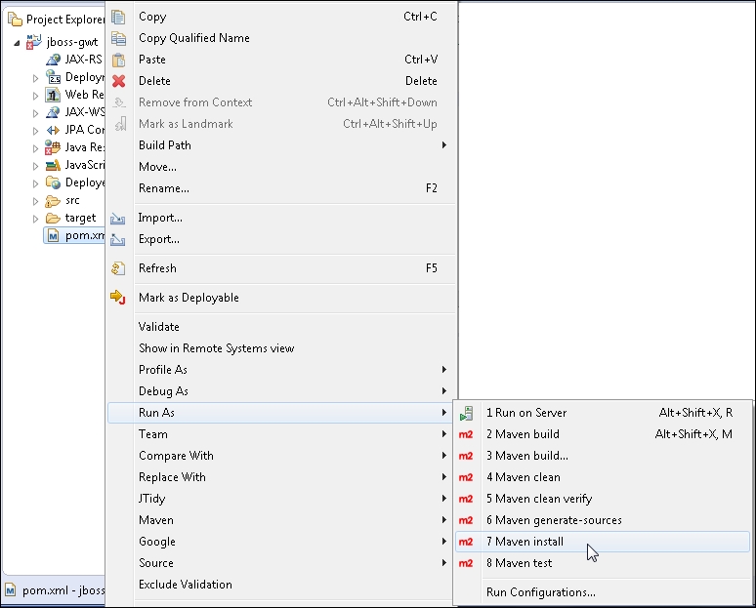756x608 pixels.
Task: Open Run Configurations... dialog
Action: [x=603, y=592]
